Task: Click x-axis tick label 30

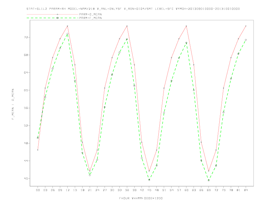Action: click(112, 190)
